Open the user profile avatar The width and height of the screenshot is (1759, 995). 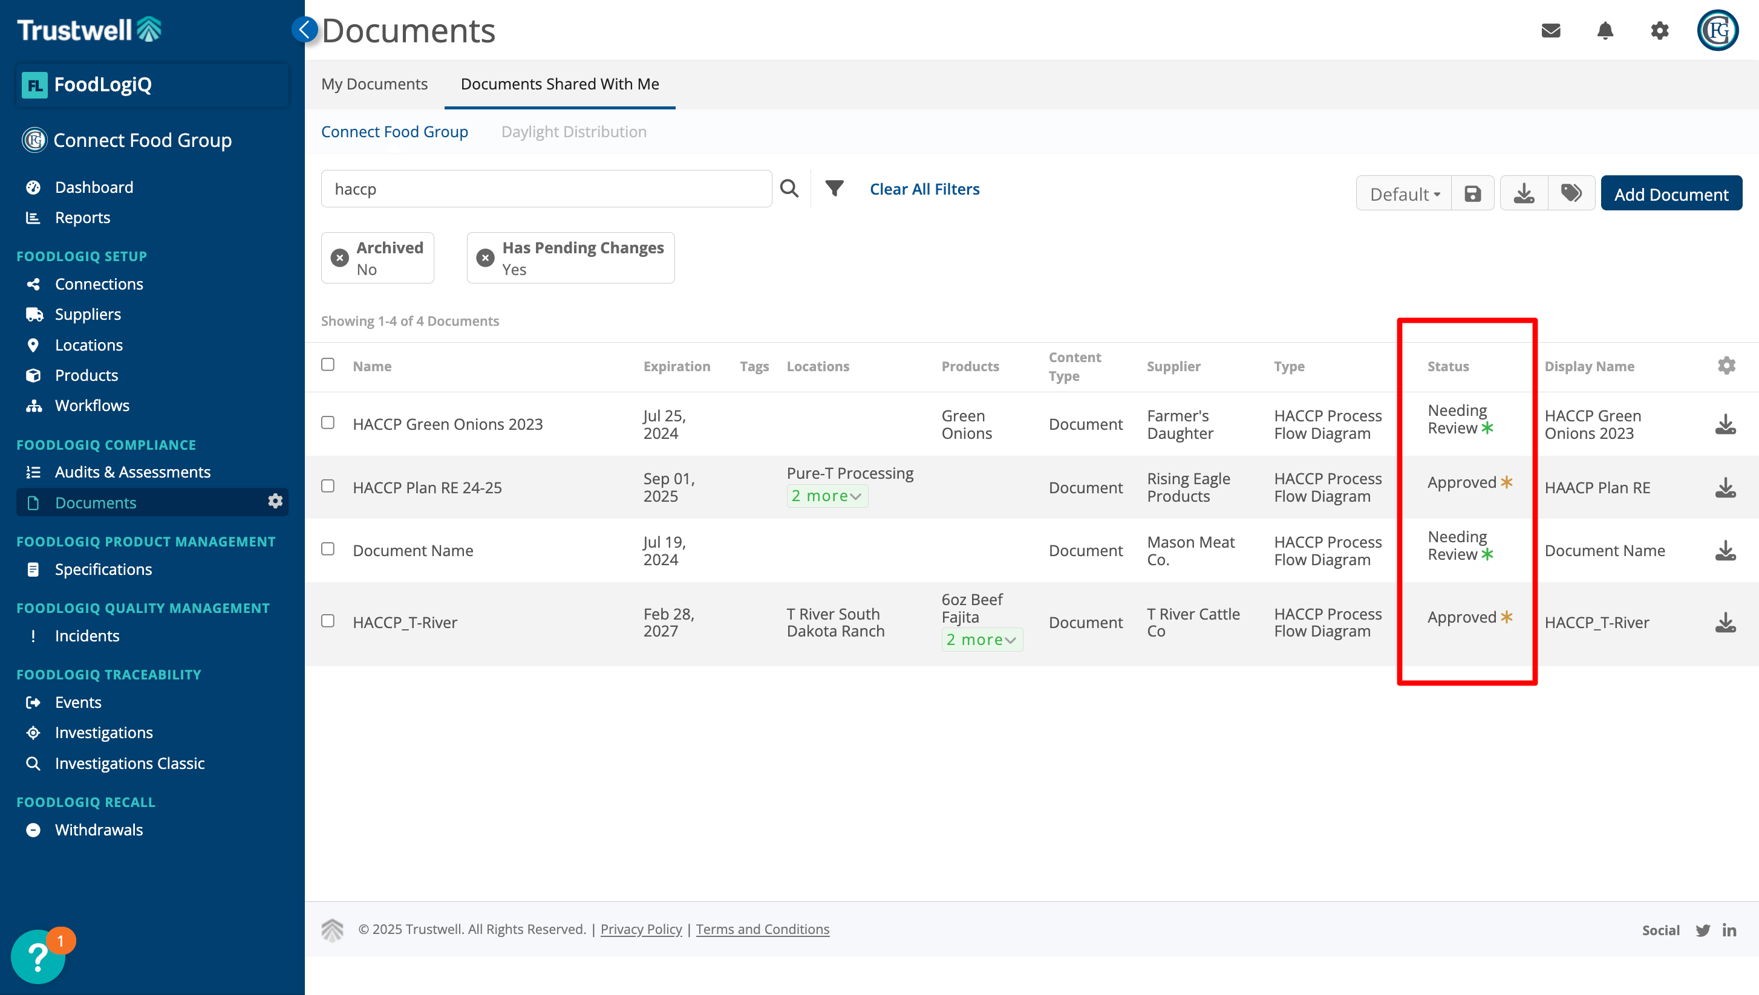pyautogui.click(x=1717, y=30)
